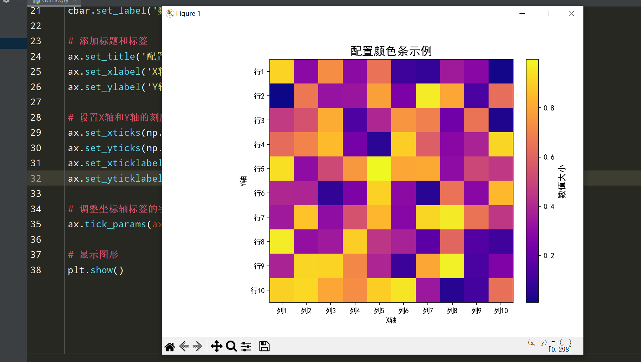Click line number 32 in the gutter
This screenshot has height=362, width=641.
click(36, 179)
